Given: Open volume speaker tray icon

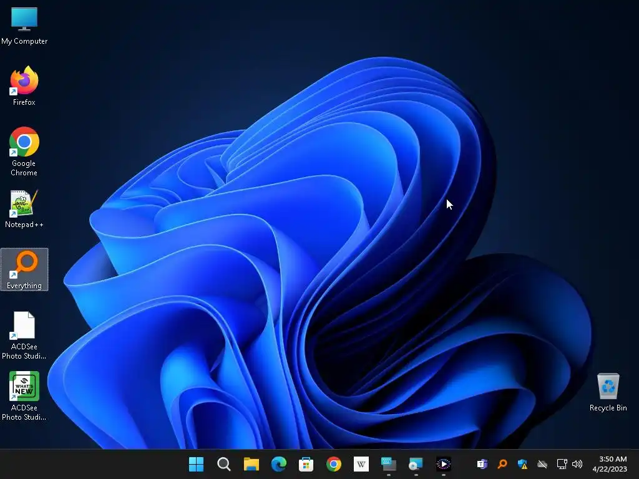Looking at the screenshot, I should 577,464.
